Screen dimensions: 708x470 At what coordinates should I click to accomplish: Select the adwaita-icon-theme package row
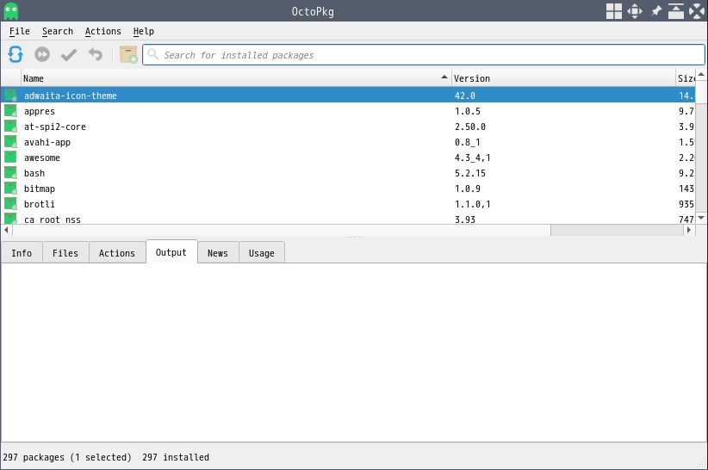(x=348, y=96)
